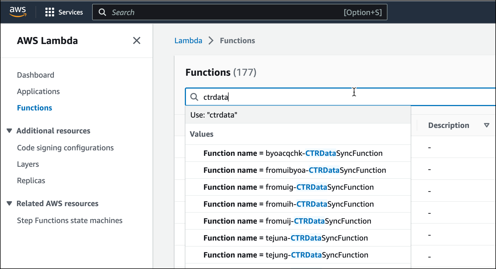Click the magnifier icon in the top search bar

coord(102,12)
